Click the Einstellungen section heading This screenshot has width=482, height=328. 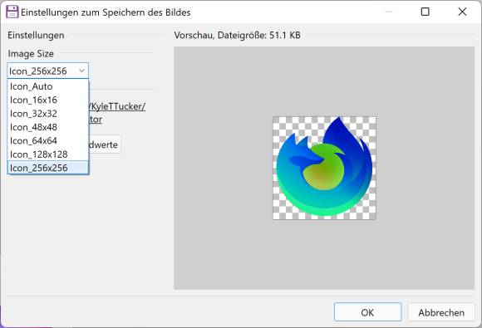(x=36, y=35)
